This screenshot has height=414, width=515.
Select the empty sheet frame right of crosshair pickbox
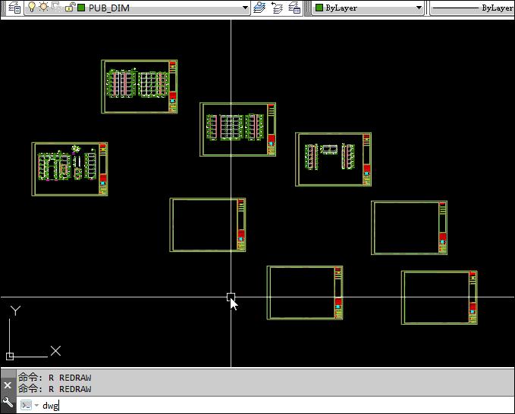(x=305, y=293)
